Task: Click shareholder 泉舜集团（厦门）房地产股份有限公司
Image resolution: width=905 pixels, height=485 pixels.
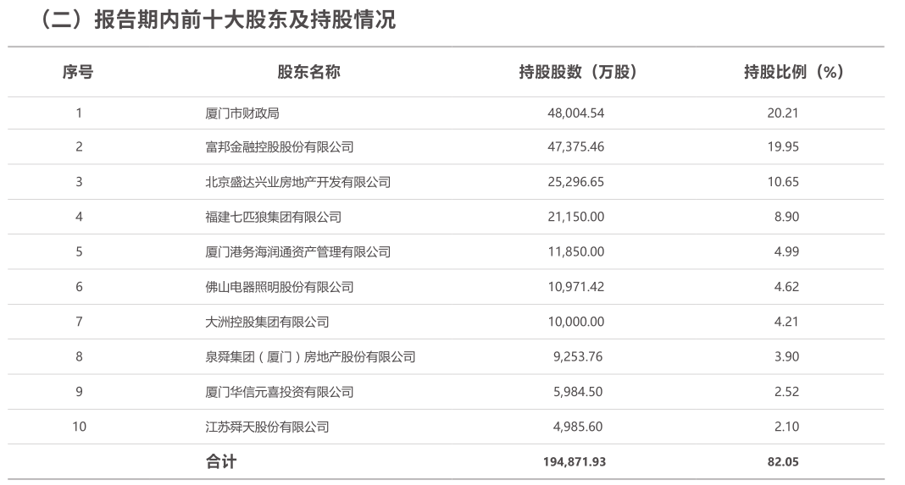Action: [310, 357]
